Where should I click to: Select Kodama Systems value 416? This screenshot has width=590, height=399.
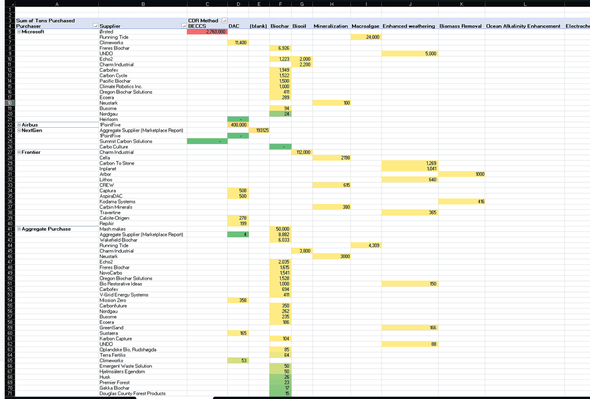pos(461,201)
